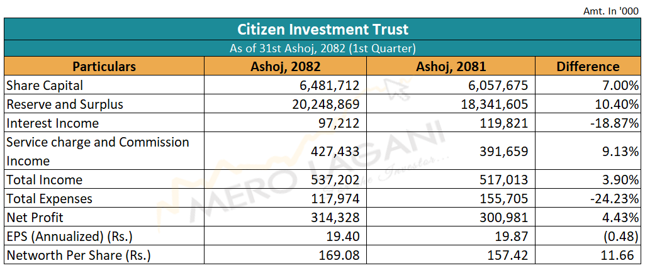The image size is (645, 268).
Task: Select the 1st Quarter date subtitle row
Action: [322, 48]
